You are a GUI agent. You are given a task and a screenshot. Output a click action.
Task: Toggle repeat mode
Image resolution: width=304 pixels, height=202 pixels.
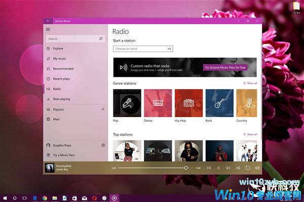point(248,168)
